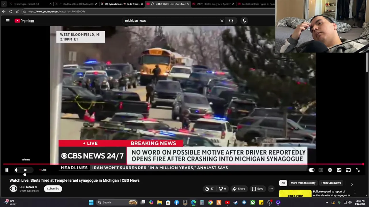Pause the live video playback

tap(7, 170)
